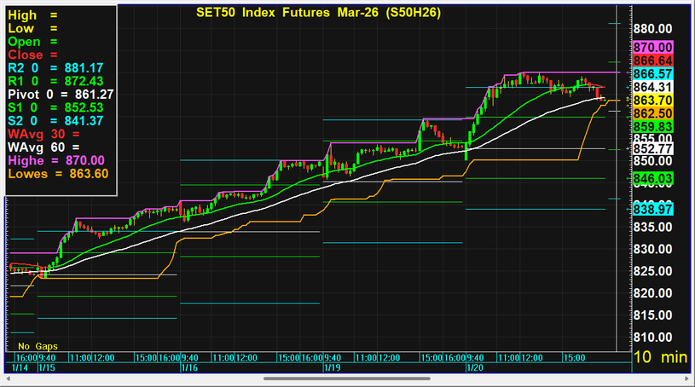Click the Highe 870.00 legend entry
This screenshot has height=387, width=695.
(x=55, y=160)
